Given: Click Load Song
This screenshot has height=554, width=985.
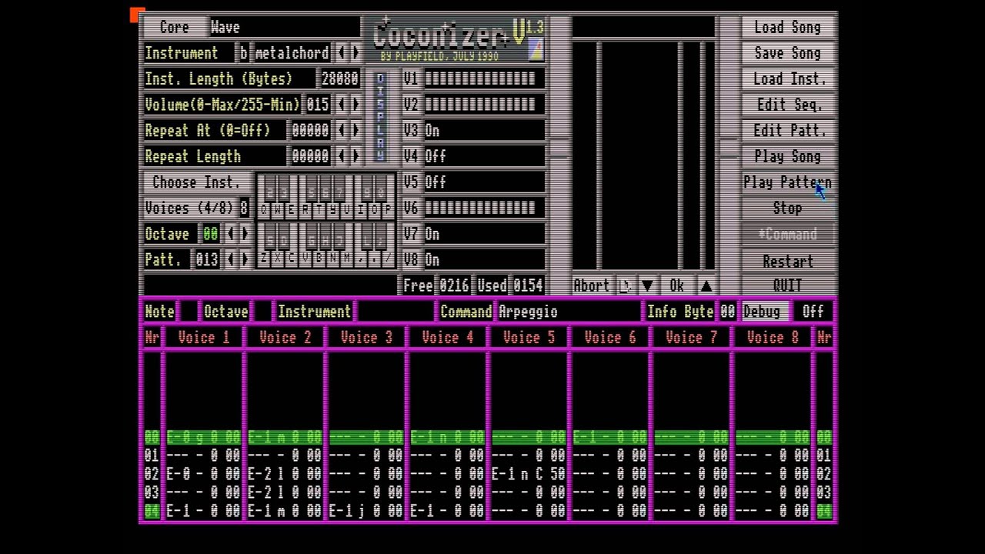Looking at the screenshot, I should click(x=787, y=28).
